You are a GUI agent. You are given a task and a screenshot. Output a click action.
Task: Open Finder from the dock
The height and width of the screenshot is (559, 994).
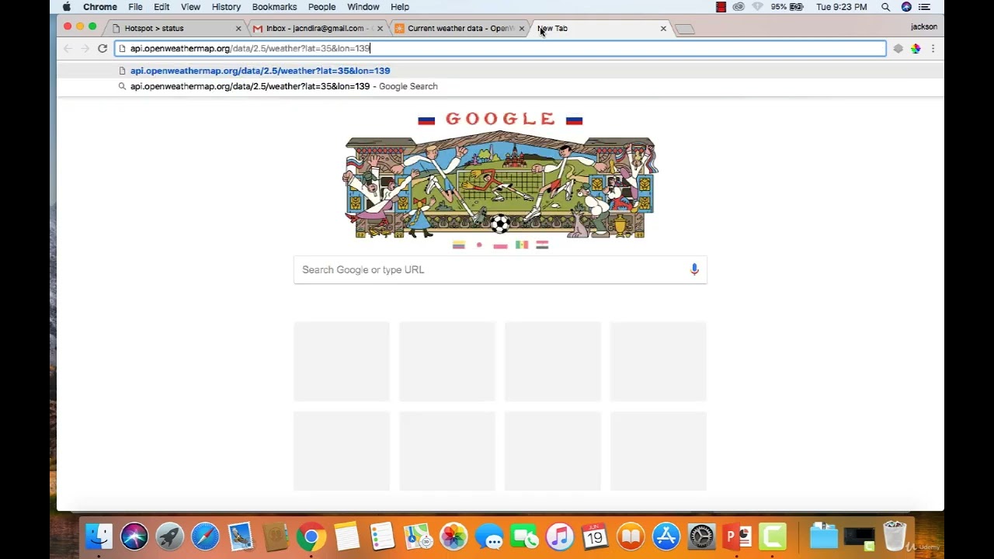pyautogui.click(x=99, y=536)
